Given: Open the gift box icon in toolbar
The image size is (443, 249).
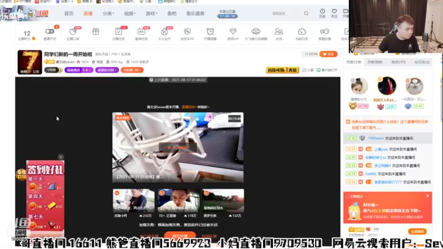Looking at the screenshot, I should [96, 32].
